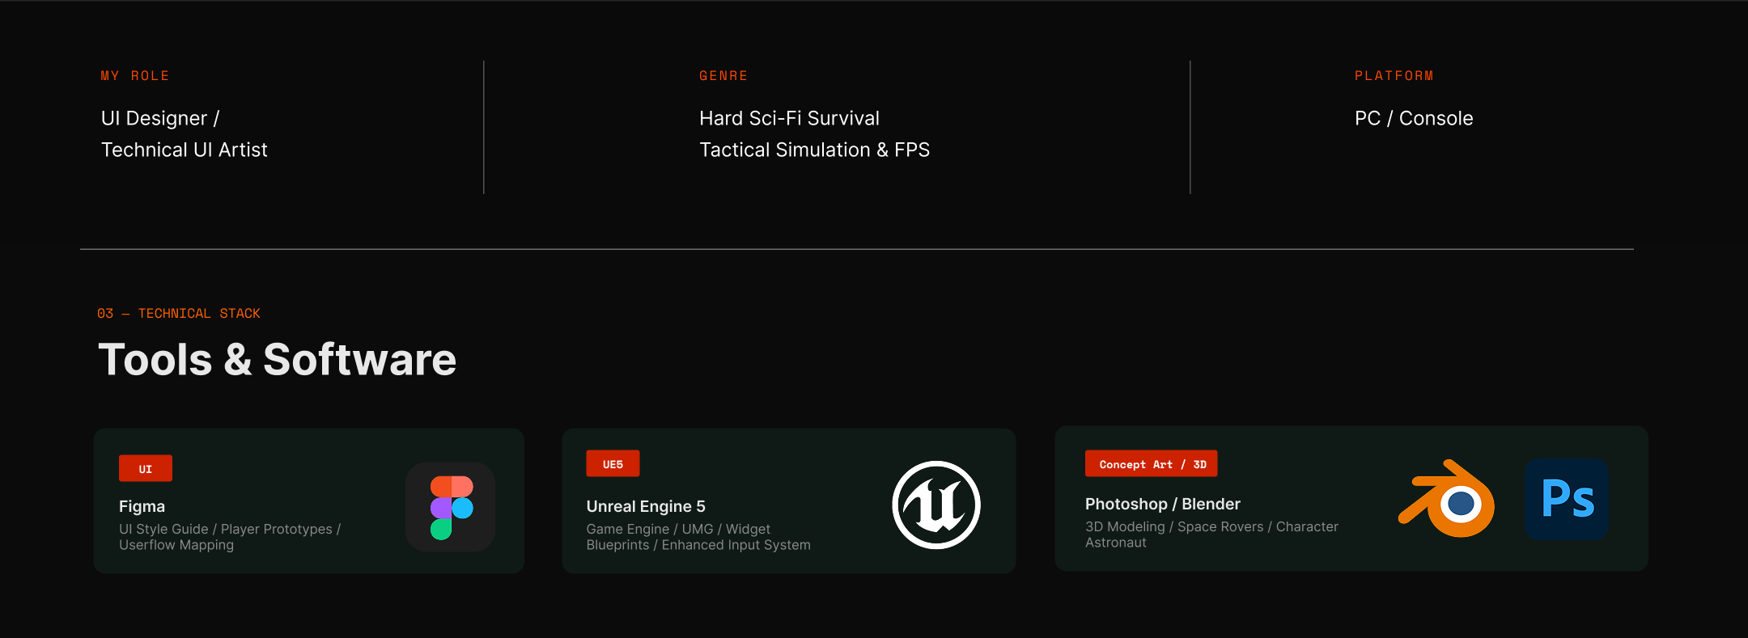The width and height of the screenshot is (1748, 638).
Task: Click the GENRE label
Action: pyautogui.click(x=723, y=76)
